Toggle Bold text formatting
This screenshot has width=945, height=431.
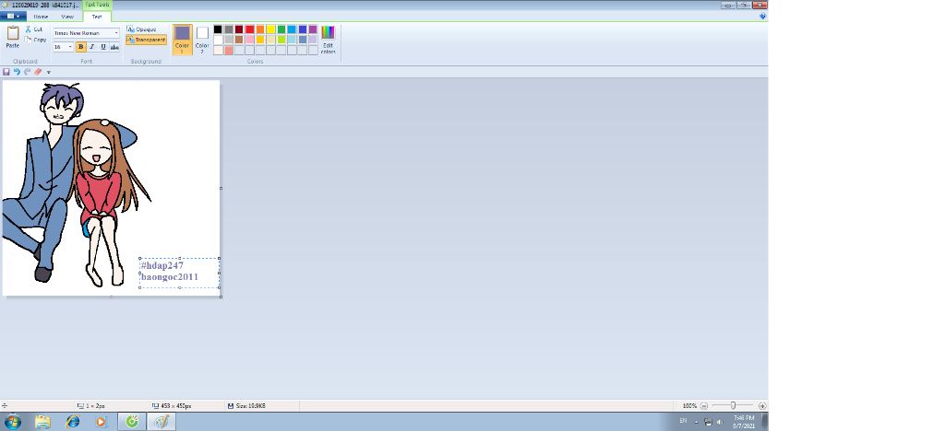tap(81, 47)
